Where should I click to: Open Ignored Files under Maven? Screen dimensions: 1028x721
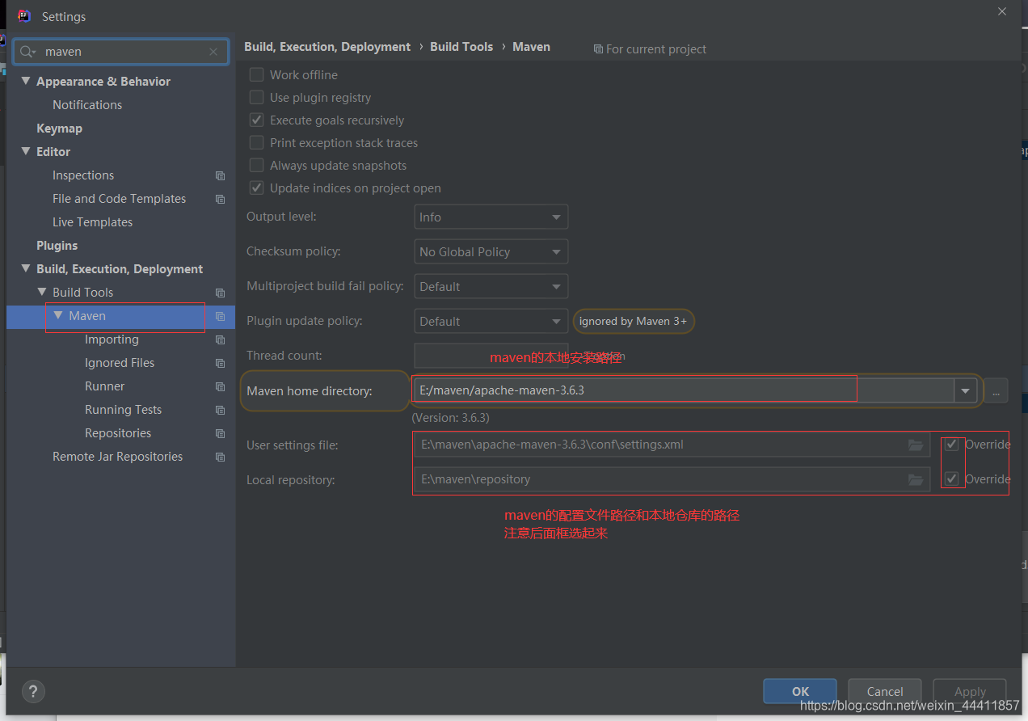pos(120,363)
